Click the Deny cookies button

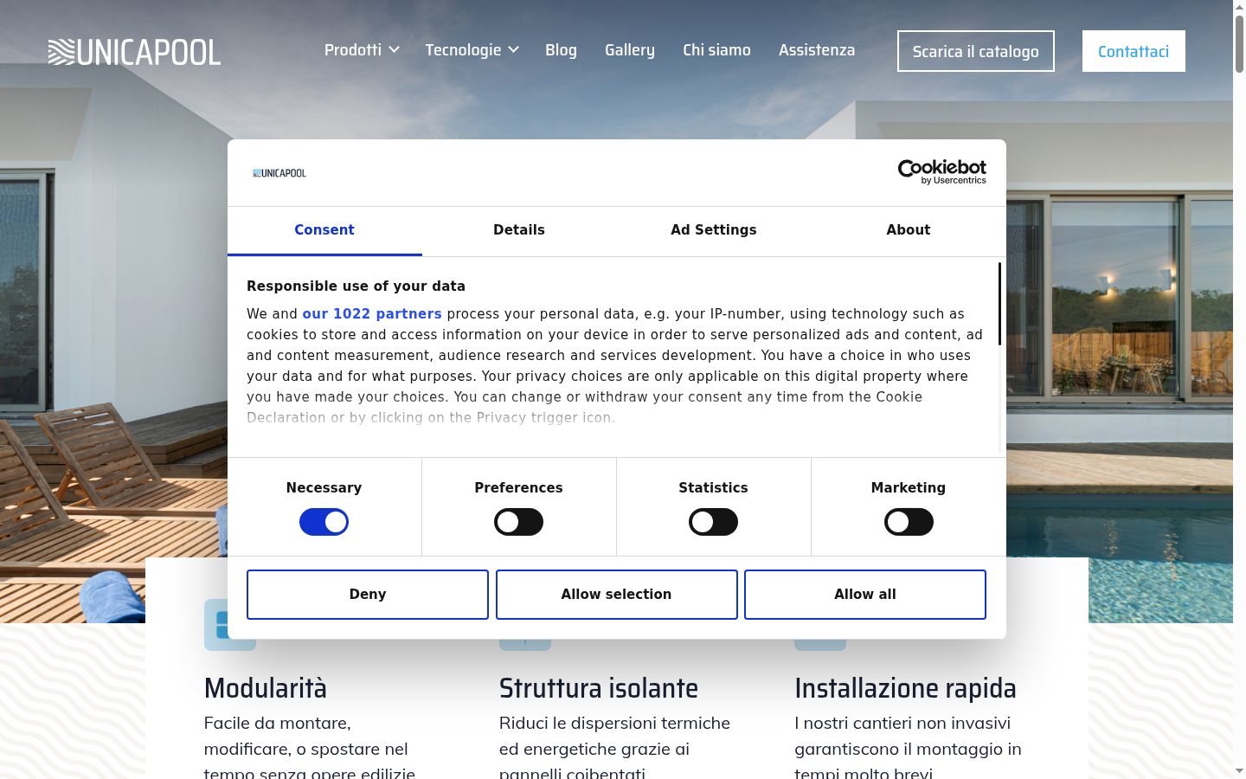click(x=368, y=595)
